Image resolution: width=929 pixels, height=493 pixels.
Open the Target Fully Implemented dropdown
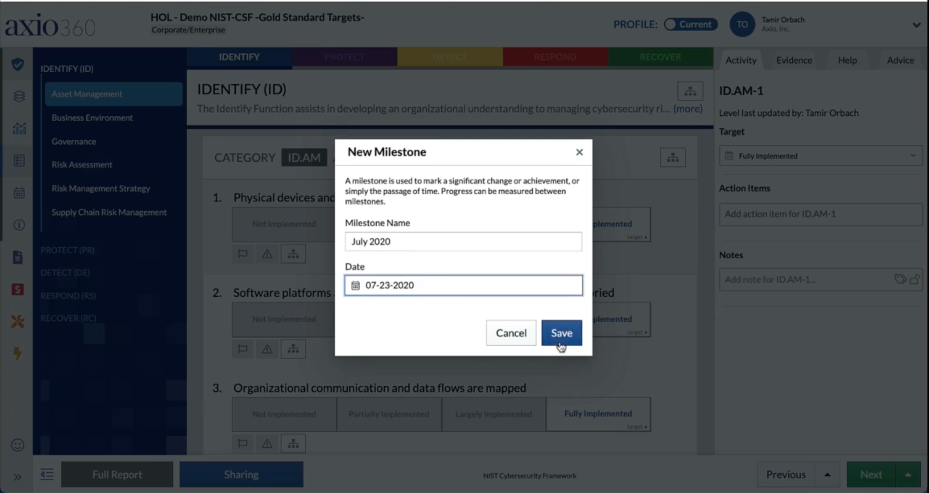[x=821, y=156]
